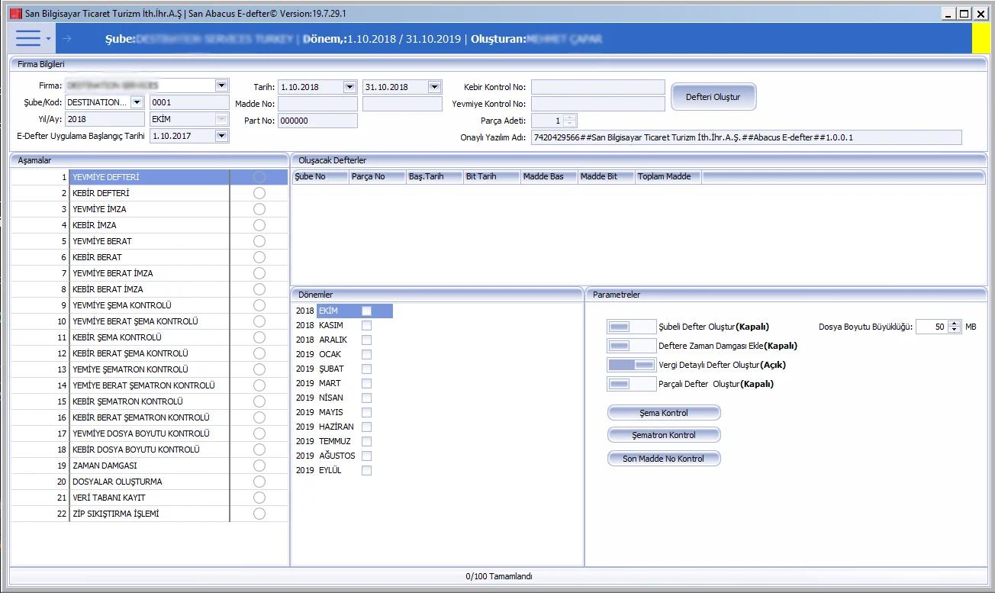Toggle Deftere Zaman Damgası Ekle switch

[631, 346]
